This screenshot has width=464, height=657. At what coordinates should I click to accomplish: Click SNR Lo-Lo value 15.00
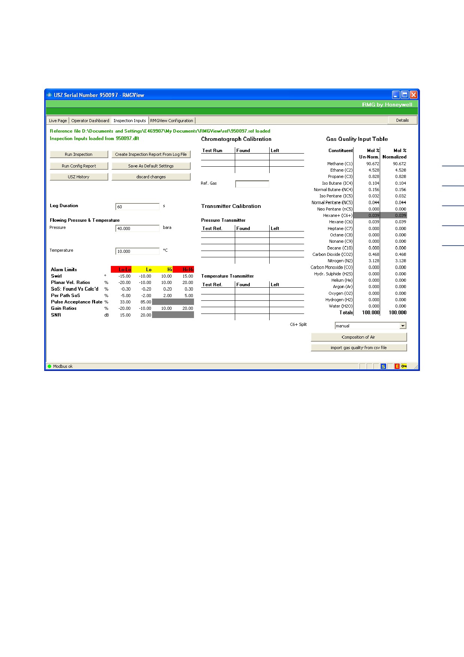(x=125, y=315)
